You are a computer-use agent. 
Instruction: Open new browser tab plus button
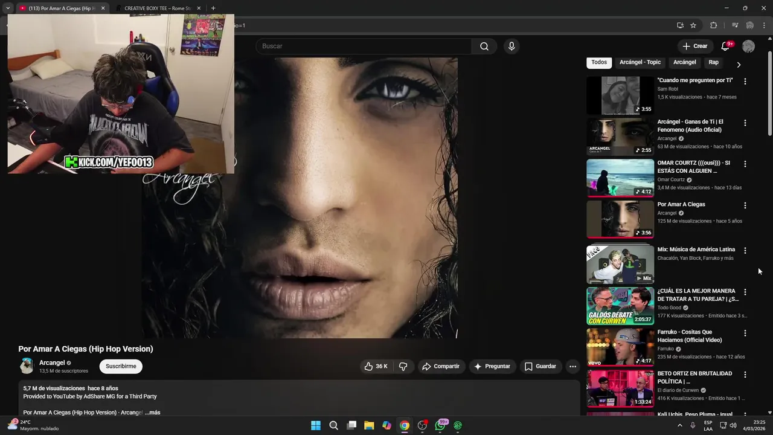tap(213, 8)
